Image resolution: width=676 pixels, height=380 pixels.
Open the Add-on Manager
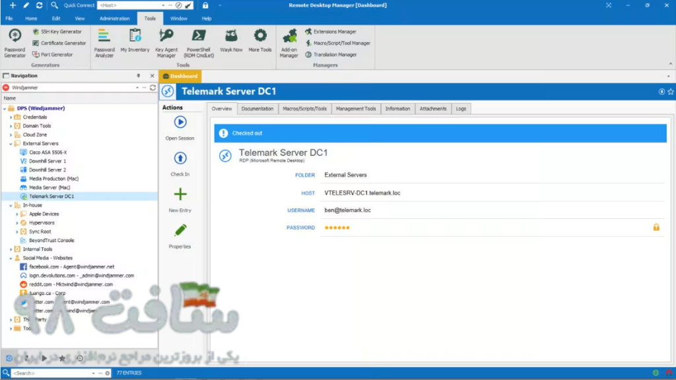coord(289,43)
